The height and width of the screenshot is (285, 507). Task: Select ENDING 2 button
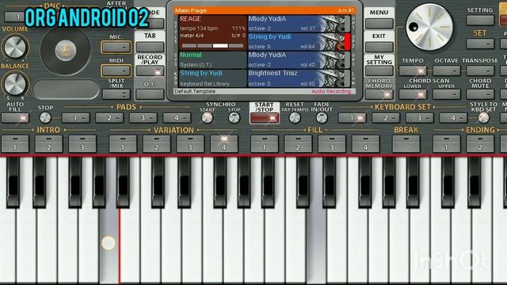point(480,144)
